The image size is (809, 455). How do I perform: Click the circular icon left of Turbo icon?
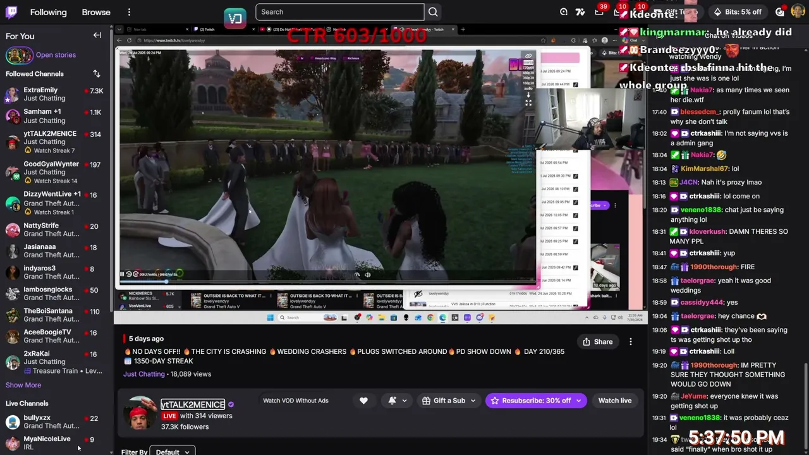point(564,12)
